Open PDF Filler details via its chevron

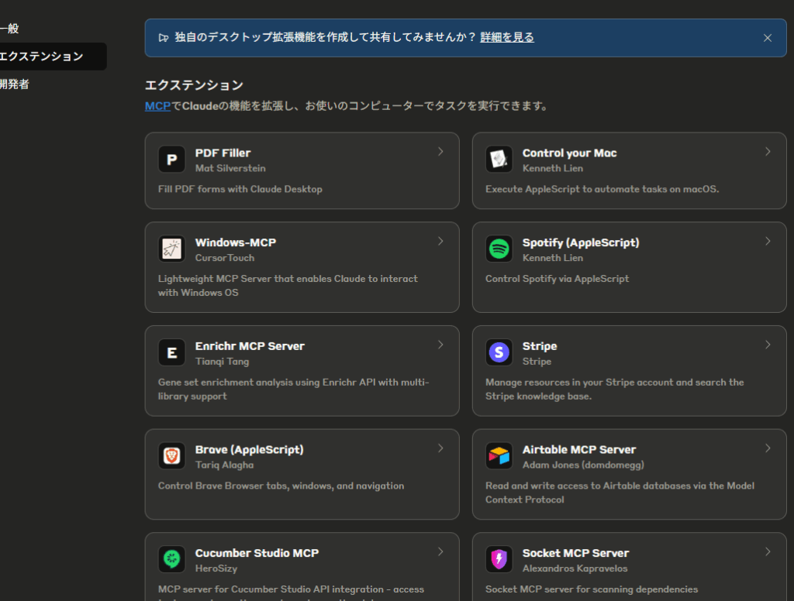440,152
